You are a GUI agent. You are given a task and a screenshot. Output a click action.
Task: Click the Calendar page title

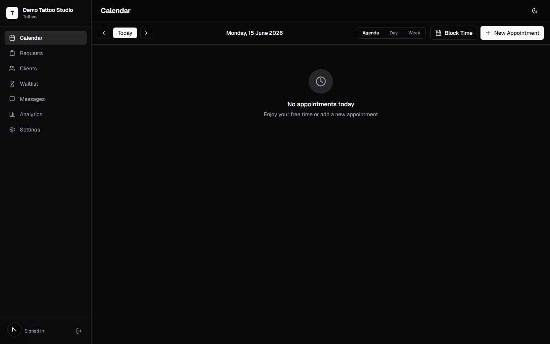tap(116, 11)
